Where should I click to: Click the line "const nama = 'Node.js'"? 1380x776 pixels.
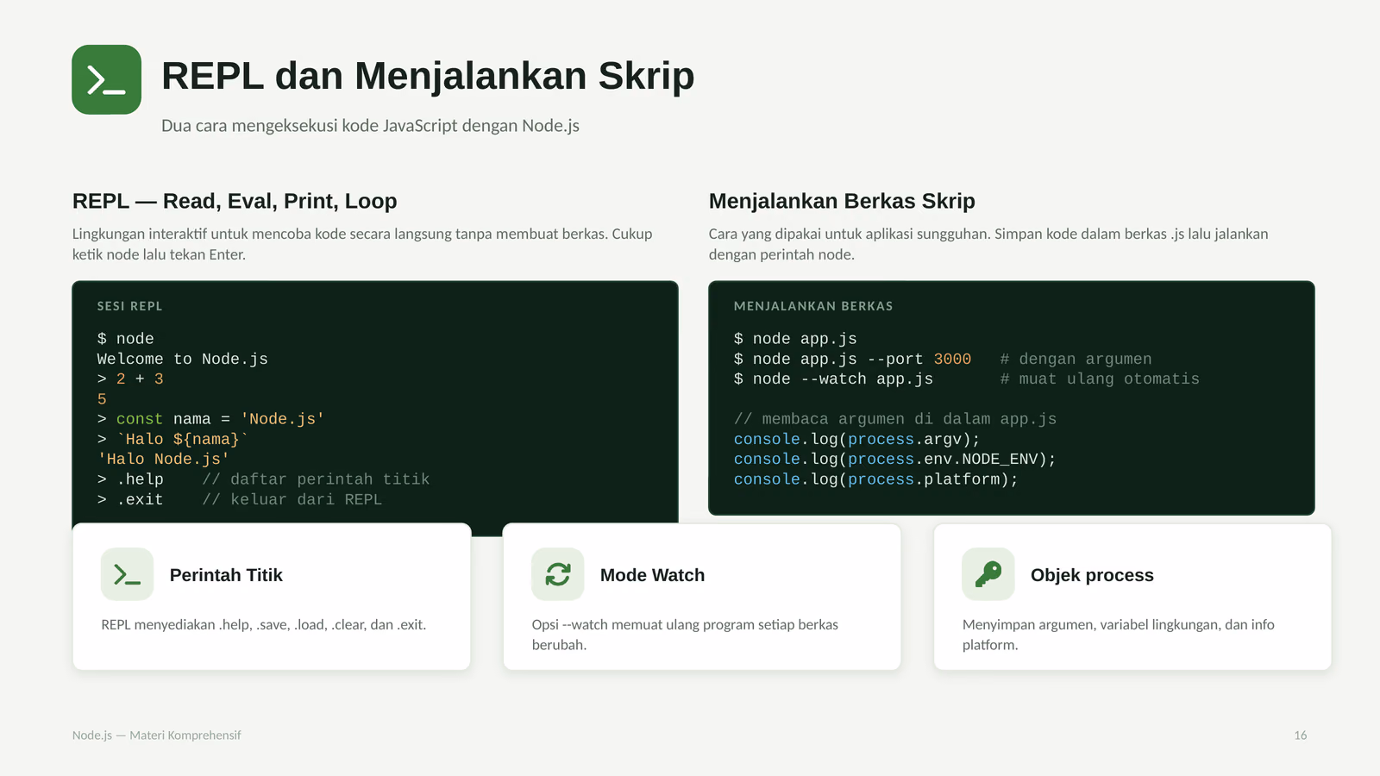coord(220,419)
